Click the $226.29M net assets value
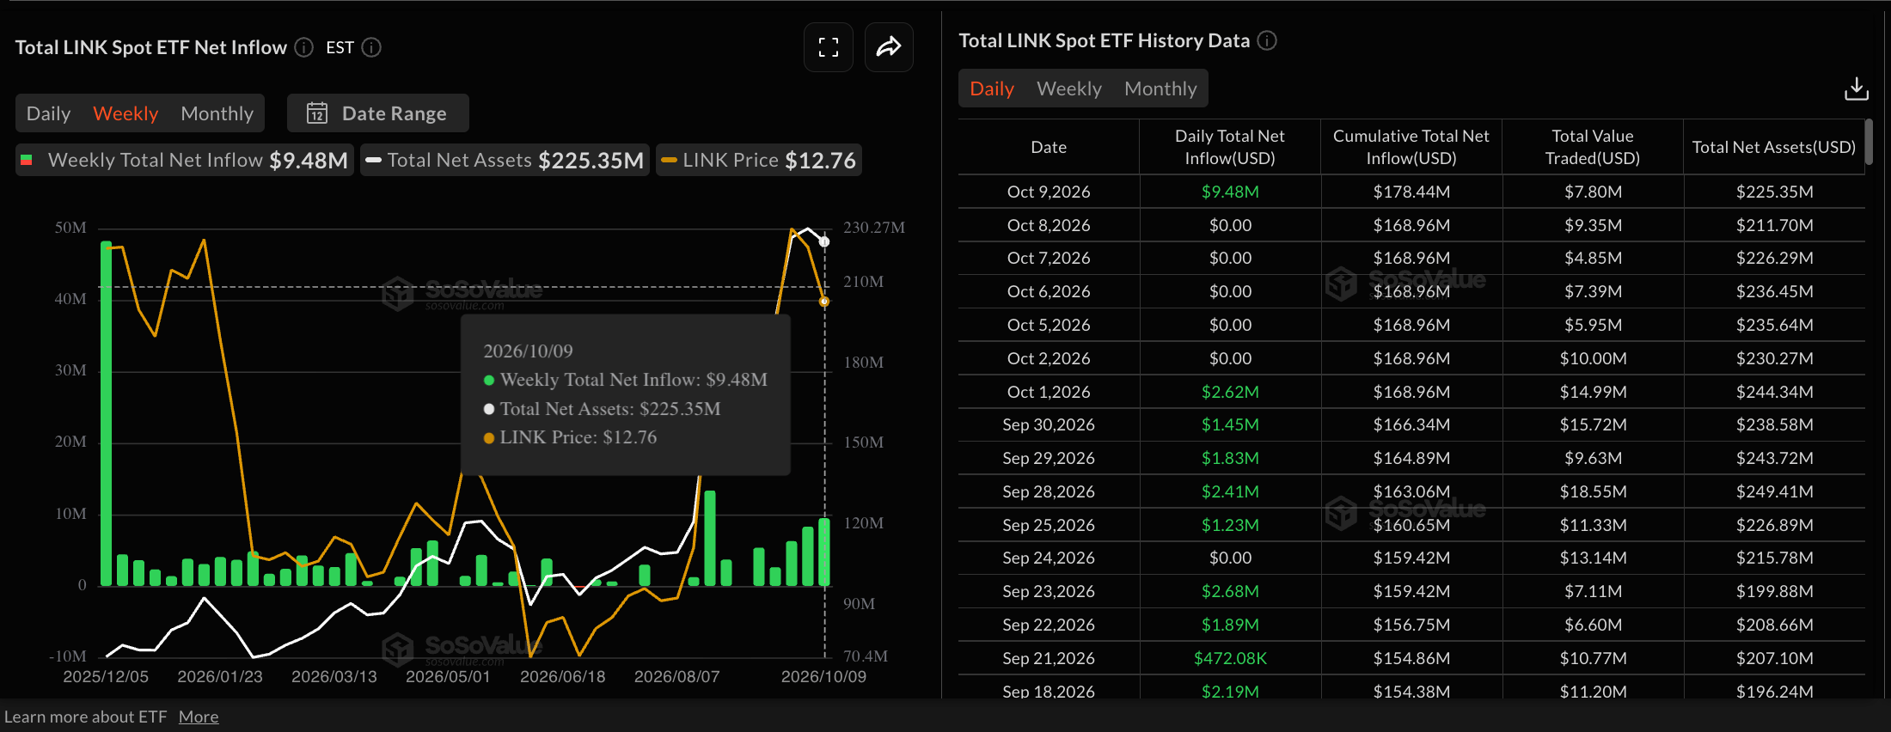 point(1774,258)
